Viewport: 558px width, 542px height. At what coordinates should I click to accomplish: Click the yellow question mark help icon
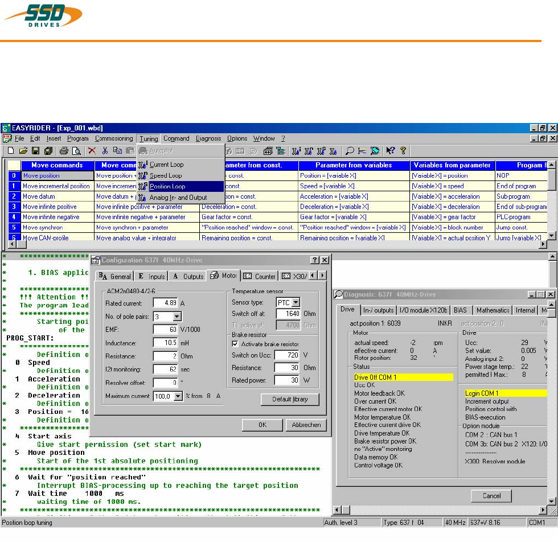pyautogui.click(x=403, y=151)
